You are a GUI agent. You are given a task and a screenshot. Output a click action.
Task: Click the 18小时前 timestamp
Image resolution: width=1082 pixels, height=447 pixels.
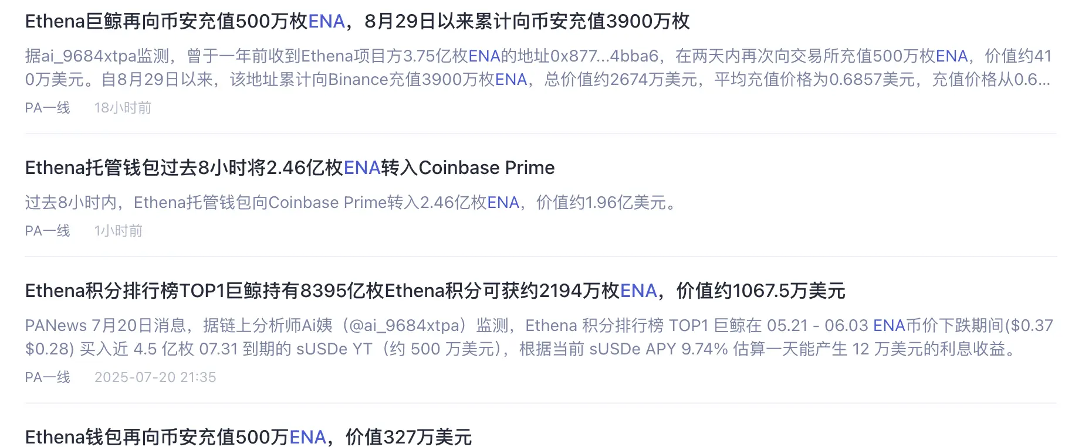click(x=123, y=108)
